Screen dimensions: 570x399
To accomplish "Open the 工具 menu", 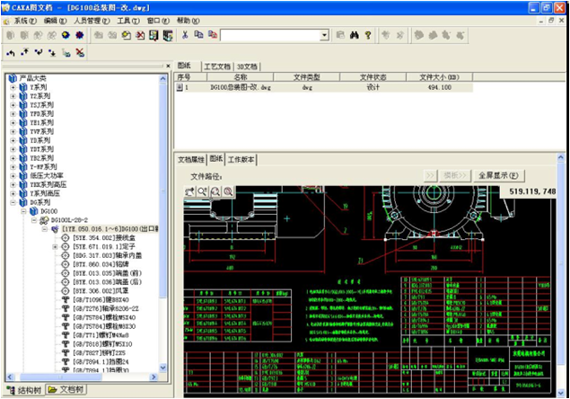I will [x=128, y=21].
